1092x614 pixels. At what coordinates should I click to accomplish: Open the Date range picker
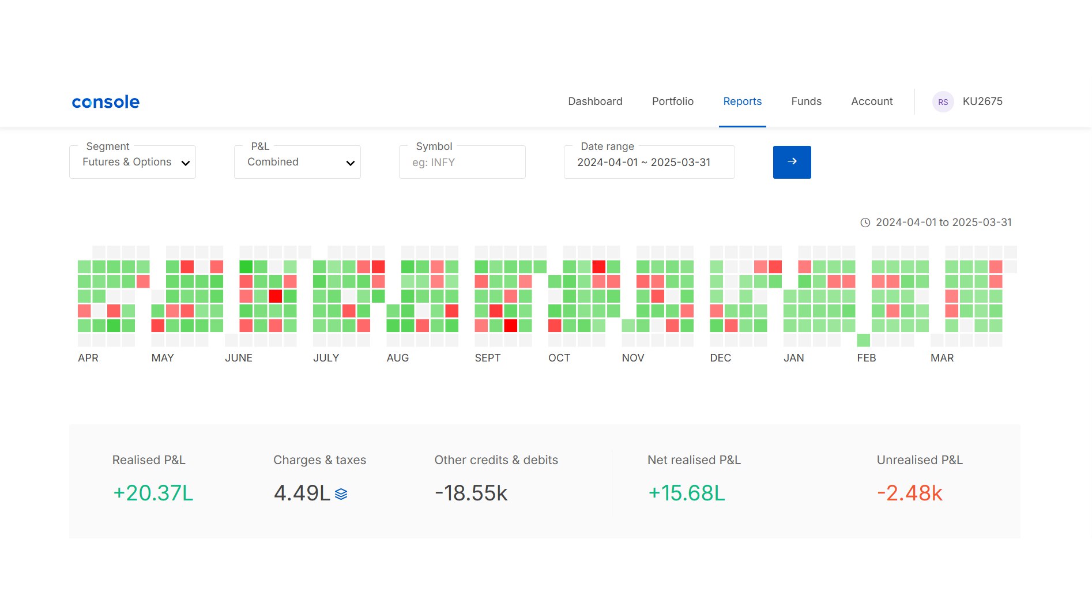[x=649, y=162]
